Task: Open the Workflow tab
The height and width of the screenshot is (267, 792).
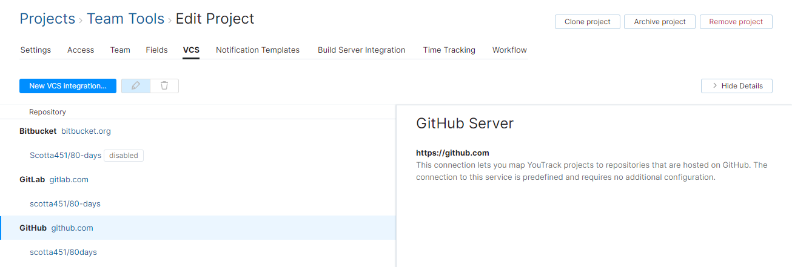Action: point(509,50)
